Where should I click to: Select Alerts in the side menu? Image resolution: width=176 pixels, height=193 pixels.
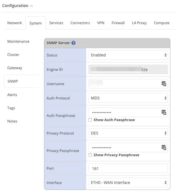(x=12, y=95)
